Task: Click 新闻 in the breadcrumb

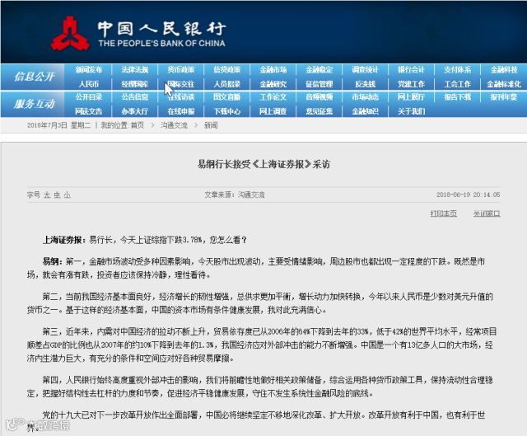Action: click(211, 125)
